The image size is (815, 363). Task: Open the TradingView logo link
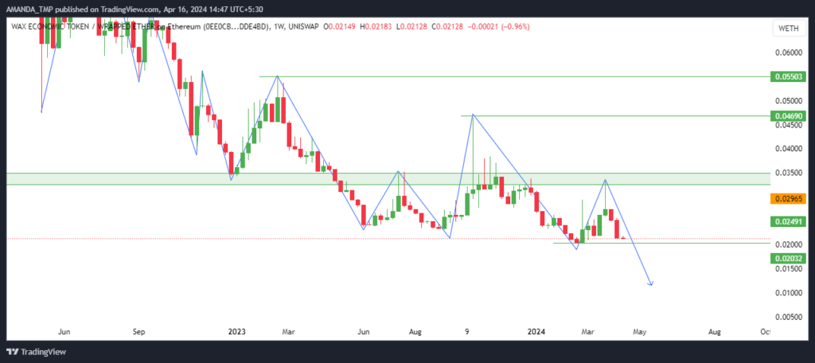(x=37, y=352)
